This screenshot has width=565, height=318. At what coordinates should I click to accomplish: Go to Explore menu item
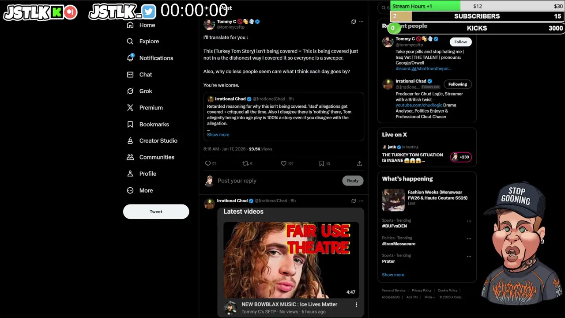(x=149, y=41)
